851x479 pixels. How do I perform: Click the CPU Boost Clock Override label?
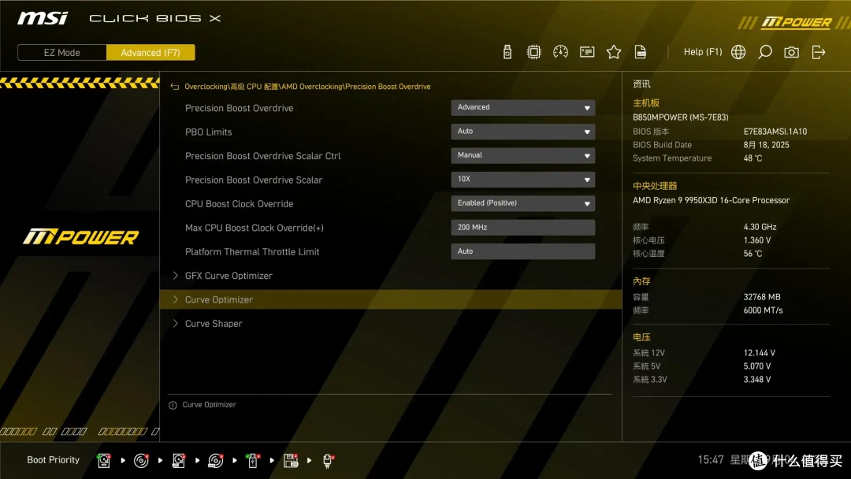[x=239, y=204]
